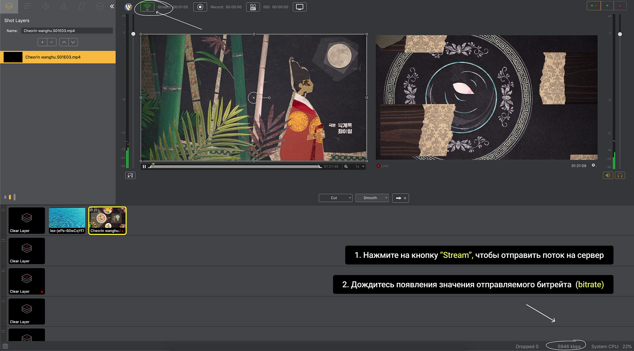Click second master layer handle icon
Image resolution: width=634 pixels, height=351 pixels.
pos(3,240)
